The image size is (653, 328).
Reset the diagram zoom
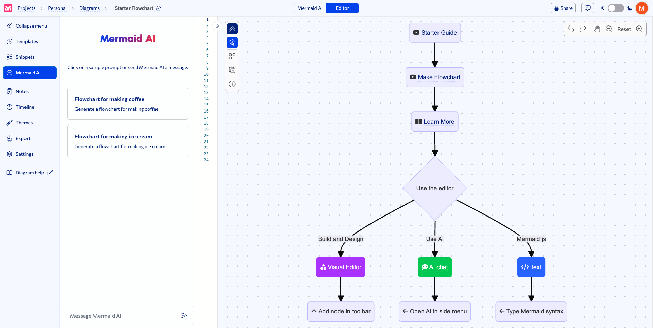tap(624, 29)
